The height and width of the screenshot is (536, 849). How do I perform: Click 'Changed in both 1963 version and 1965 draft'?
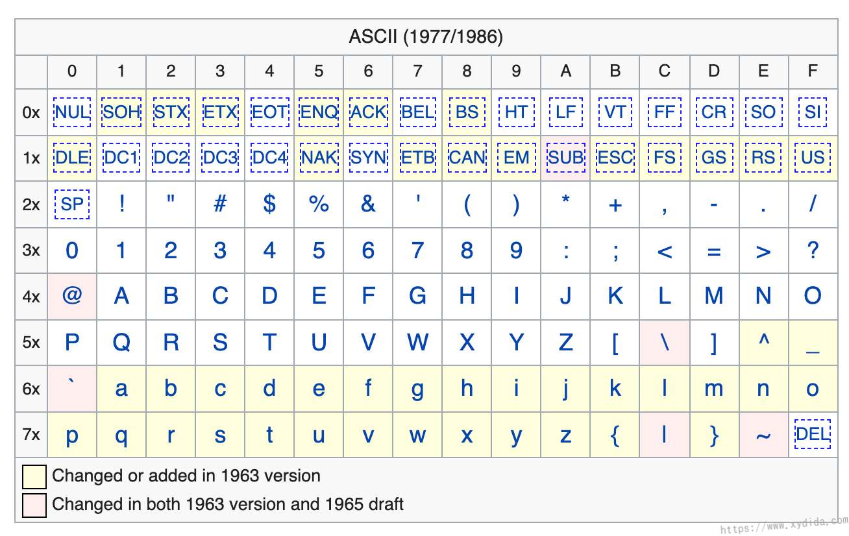tap(228, 504)
